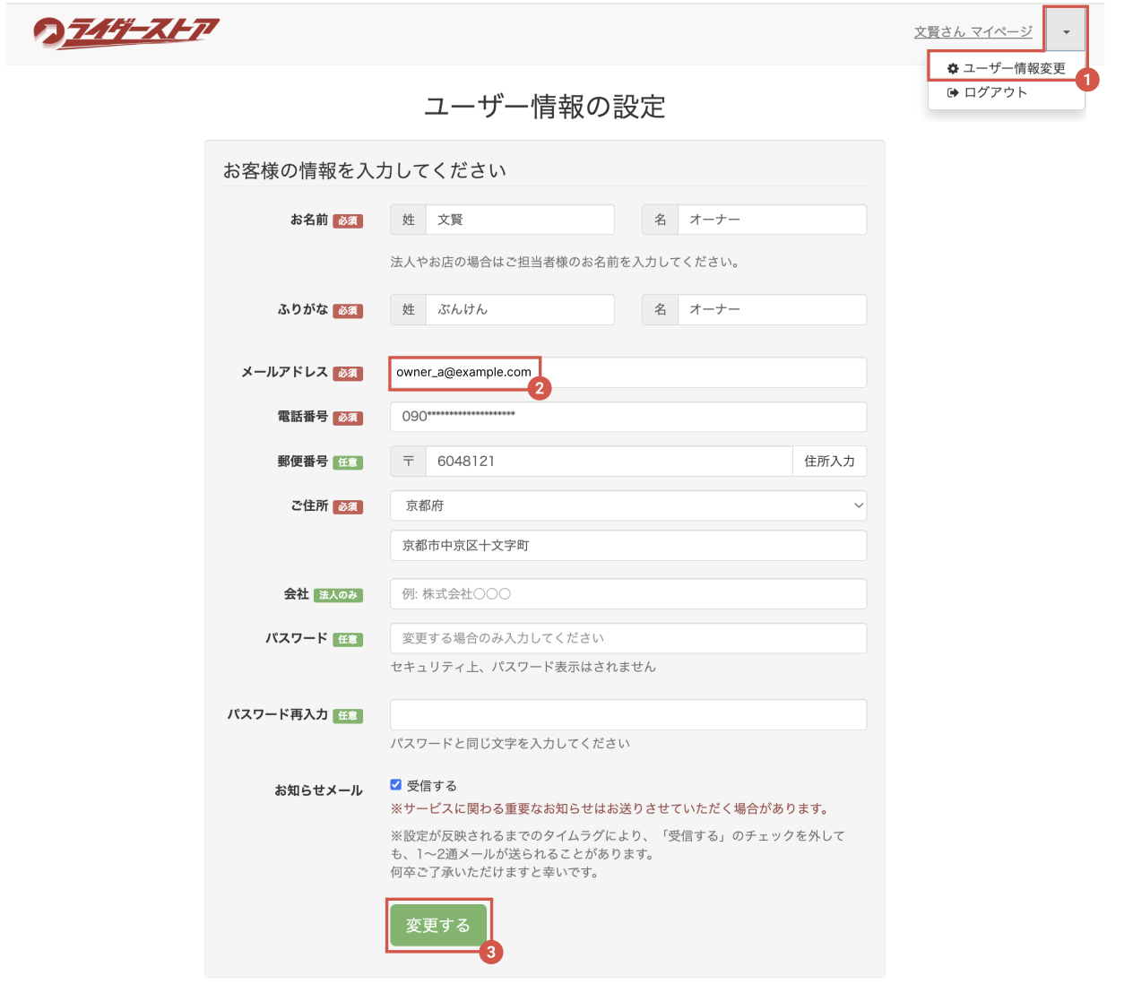The image size is (1124, 993).
Task: Click the ライダーストア logo
Action: [x=126, y=32]
